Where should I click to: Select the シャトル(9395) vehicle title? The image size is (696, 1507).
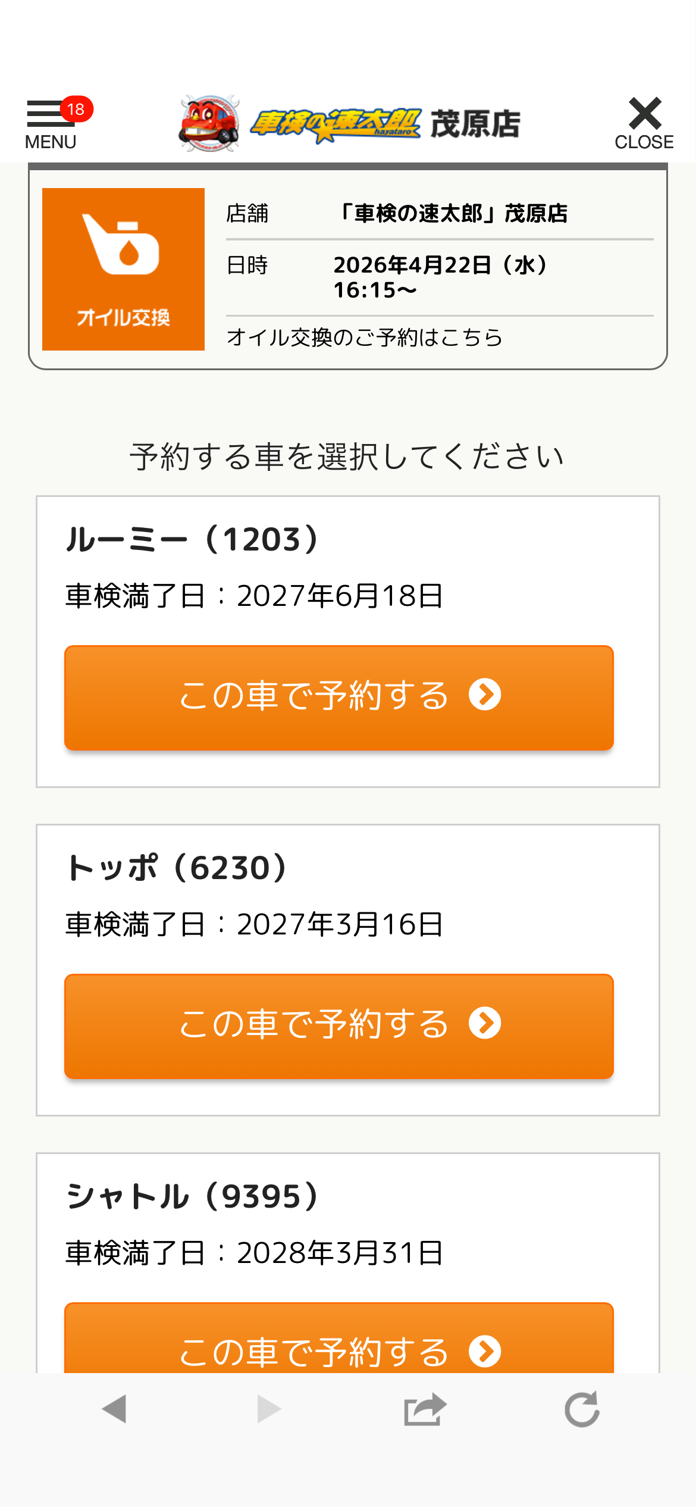pos(193,1197)
